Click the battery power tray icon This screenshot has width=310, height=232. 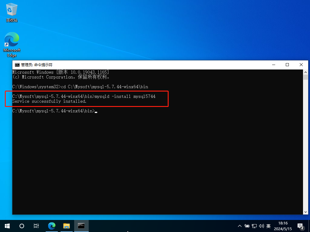247,226
